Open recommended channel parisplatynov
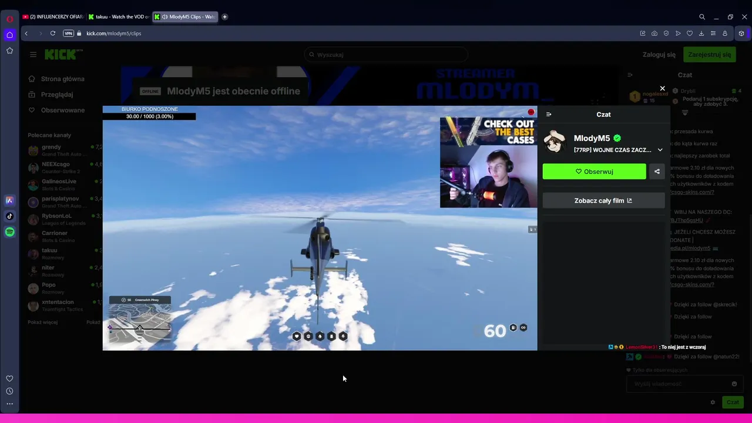Viewport: 752px width, 423px height. point(64,202)
